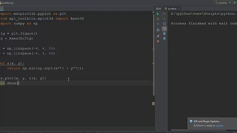Toggle soft-wrap in the Run console
This screenshot has width=237, height=133.
(x=164, y=24)
